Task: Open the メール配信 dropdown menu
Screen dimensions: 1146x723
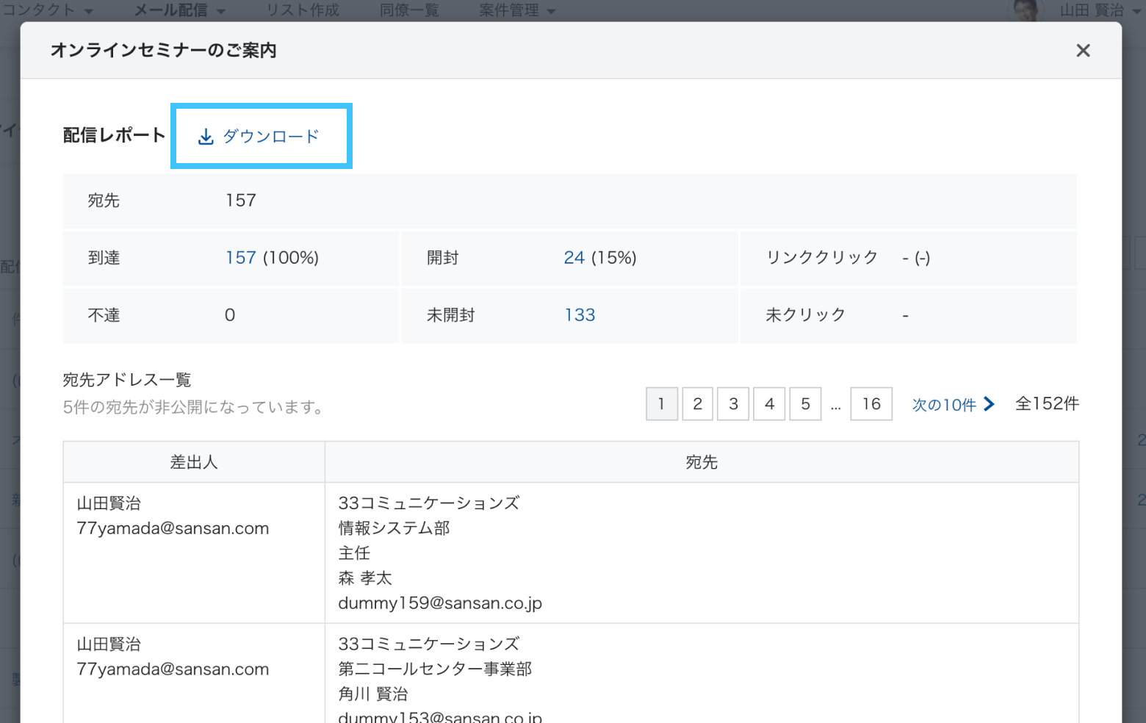Action: click(x=180, y=10)
